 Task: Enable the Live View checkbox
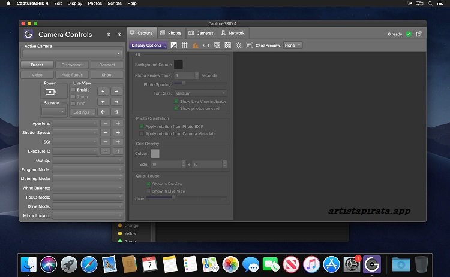pos(74,90)
